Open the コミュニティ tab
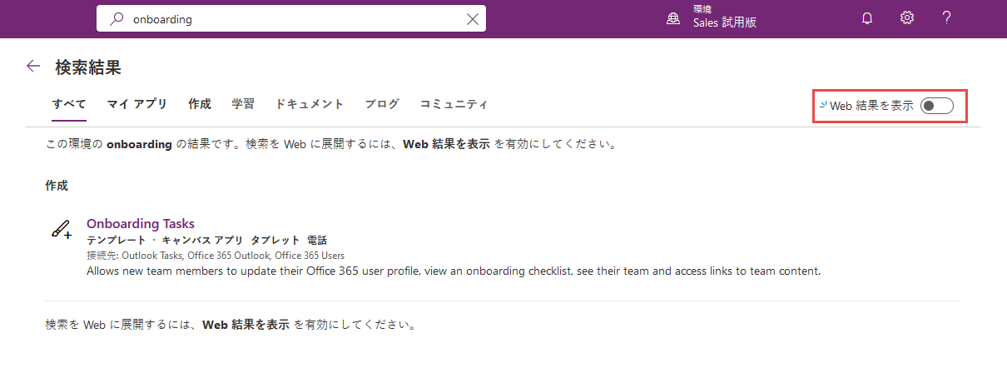Screen dimensions: 1007x388 click(454, 104)
